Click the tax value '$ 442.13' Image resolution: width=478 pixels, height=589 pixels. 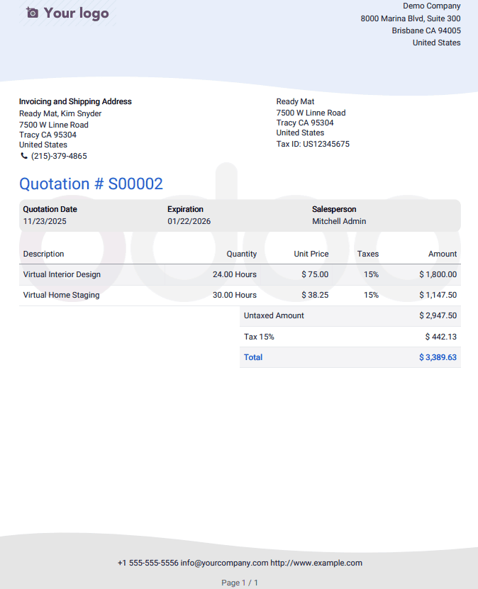click(441, 337)
